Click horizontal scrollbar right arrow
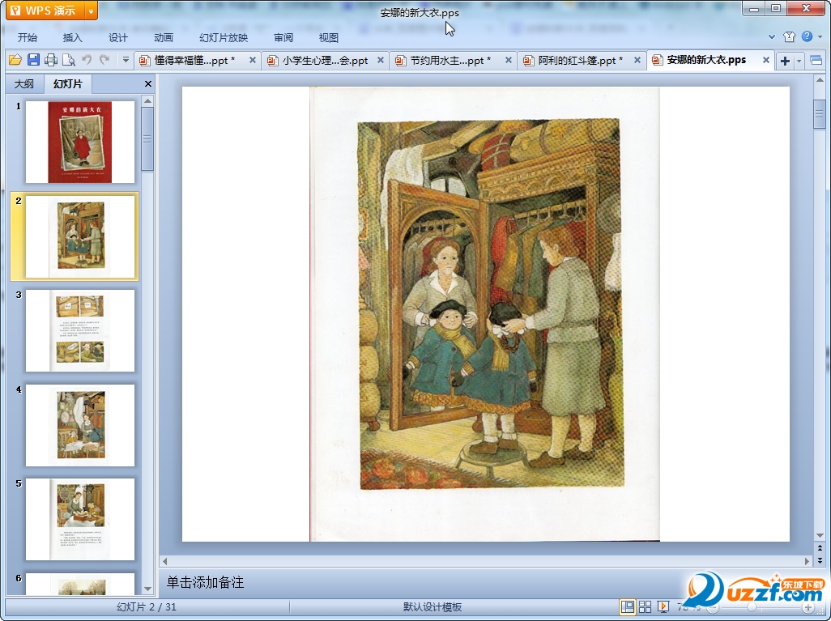The image size is (831, 621). click(x=808, y=561)
